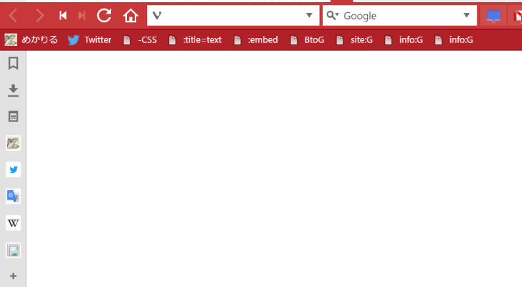The width and height of the screenshot is (522, 287).
Task: Click the reload page icon
Action: (104, 15)
